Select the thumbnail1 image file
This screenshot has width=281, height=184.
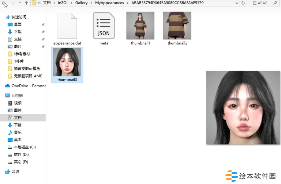[140, 28]
